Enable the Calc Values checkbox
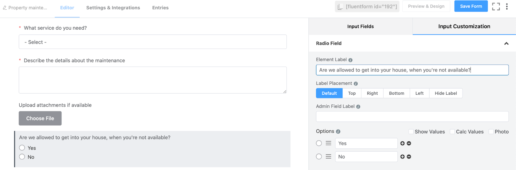516x170 pixels. [x=452, y=132]
